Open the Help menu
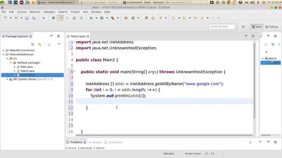Image resolution: width=282 pixels, height=158 pixels. [x=107, y=12]
